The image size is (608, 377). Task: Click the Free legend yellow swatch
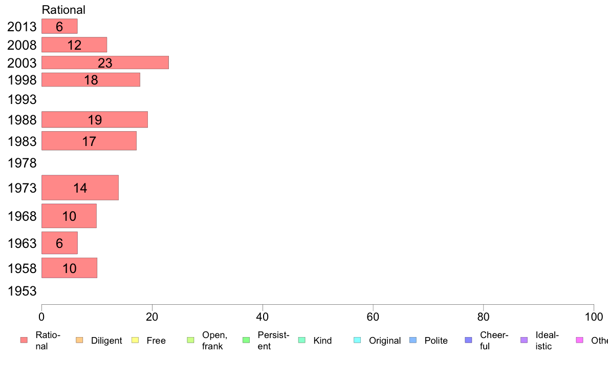pos(135,340)
